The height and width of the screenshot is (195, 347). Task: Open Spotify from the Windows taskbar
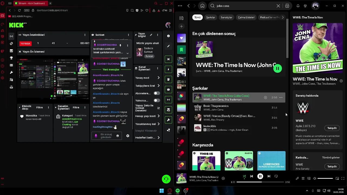(178, 191)
